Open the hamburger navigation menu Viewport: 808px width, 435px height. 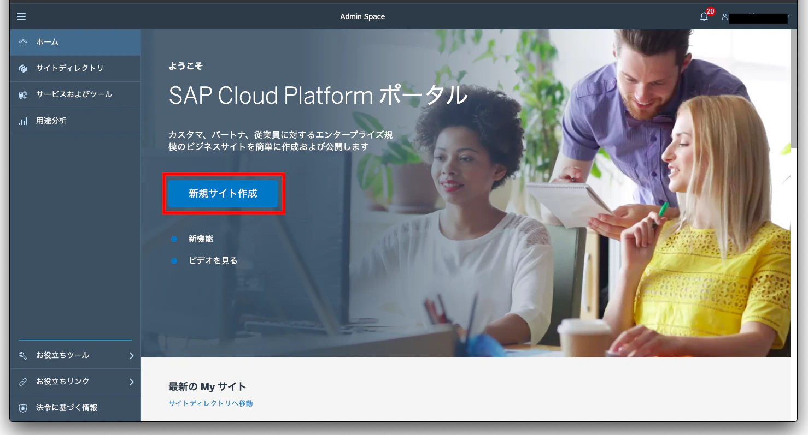click(21, 16)
